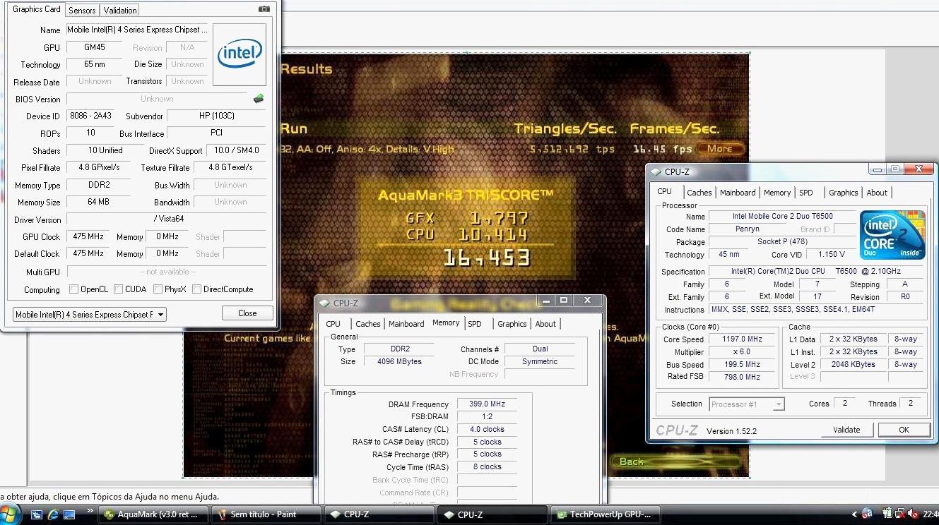Switch to Sem título - Paint taskbar window
Viewport: 939px width, 525px height.
pyautogui.click(x=268, y=514)
